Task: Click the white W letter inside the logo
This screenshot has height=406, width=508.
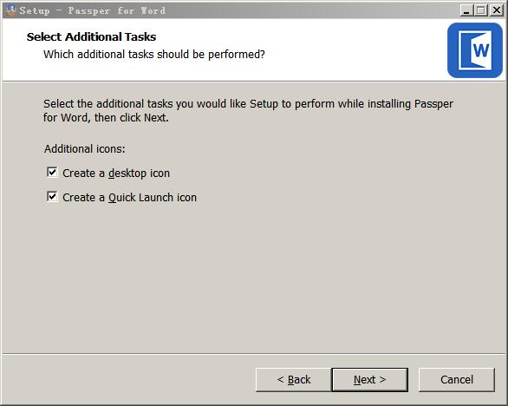Action: coord(481,51)
